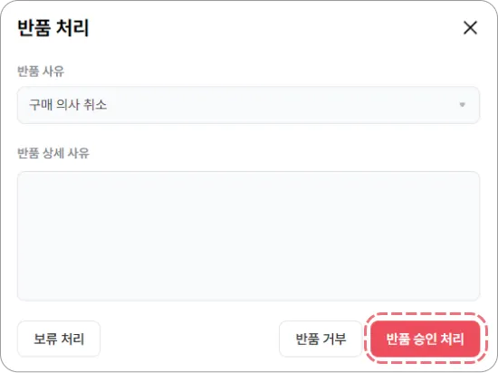The image size is (498, 373).
Task: Focus the empty detailed reason box
Action: (x=248, y=236)
